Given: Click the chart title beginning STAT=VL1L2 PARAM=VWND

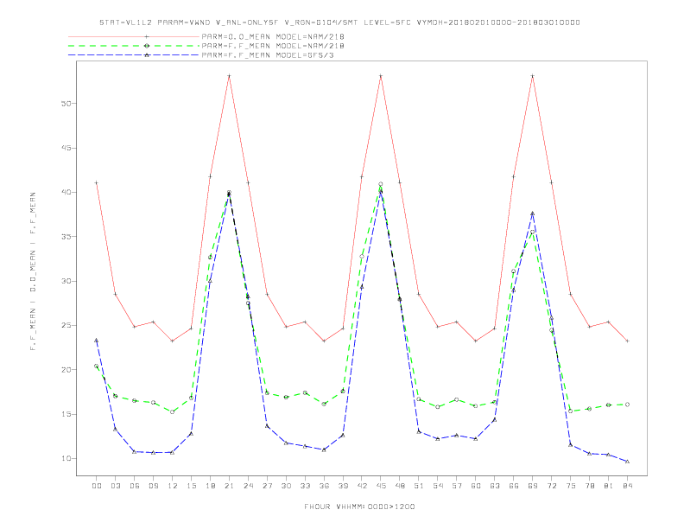Looking at the screenshot, I should pyautogui.click(x=339, y=22).
